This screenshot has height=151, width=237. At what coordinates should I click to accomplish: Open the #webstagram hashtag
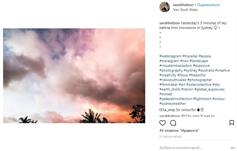[171, 56]
